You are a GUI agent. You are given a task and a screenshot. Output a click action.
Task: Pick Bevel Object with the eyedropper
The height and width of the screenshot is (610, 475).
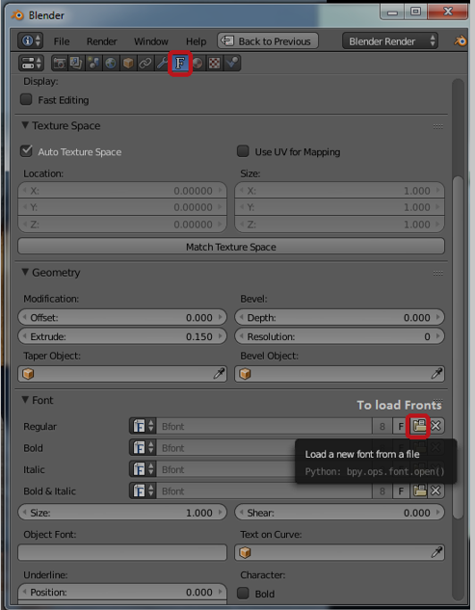click(436, 374)
